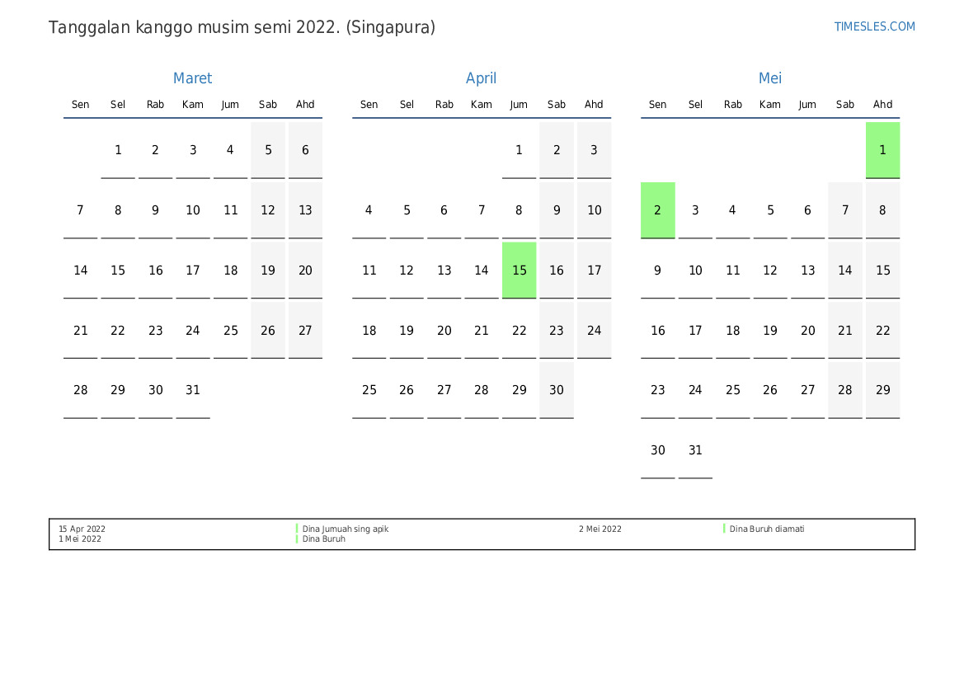This screenshot has height=682, width=964.
Task: Select 30 in the April calendar
Action: pos(557,390)
